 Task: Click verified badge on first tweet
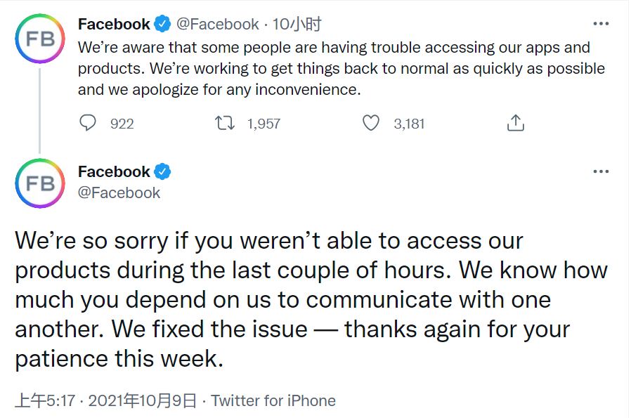(x=162, y=24)
